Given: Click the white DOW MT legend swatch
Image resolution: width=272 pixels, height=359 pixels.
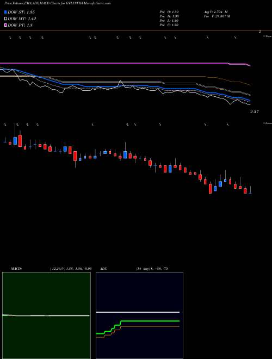Looking at the screenshot, I should point(6,19).
